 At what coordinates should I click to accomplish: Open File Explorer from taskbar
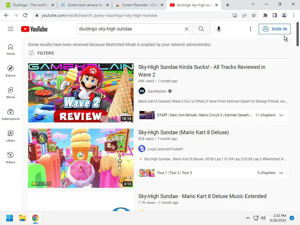(x=22, y=218)
